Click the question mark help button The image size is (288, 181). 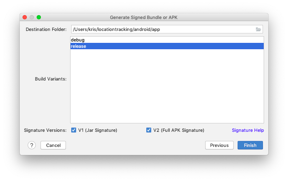point(32,145)
